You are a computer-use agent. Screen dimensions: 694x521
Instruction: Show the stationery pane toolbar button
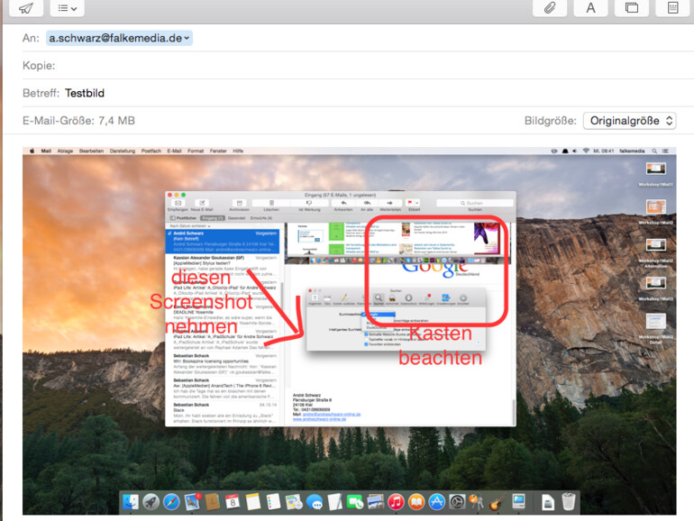coord(672,8)
